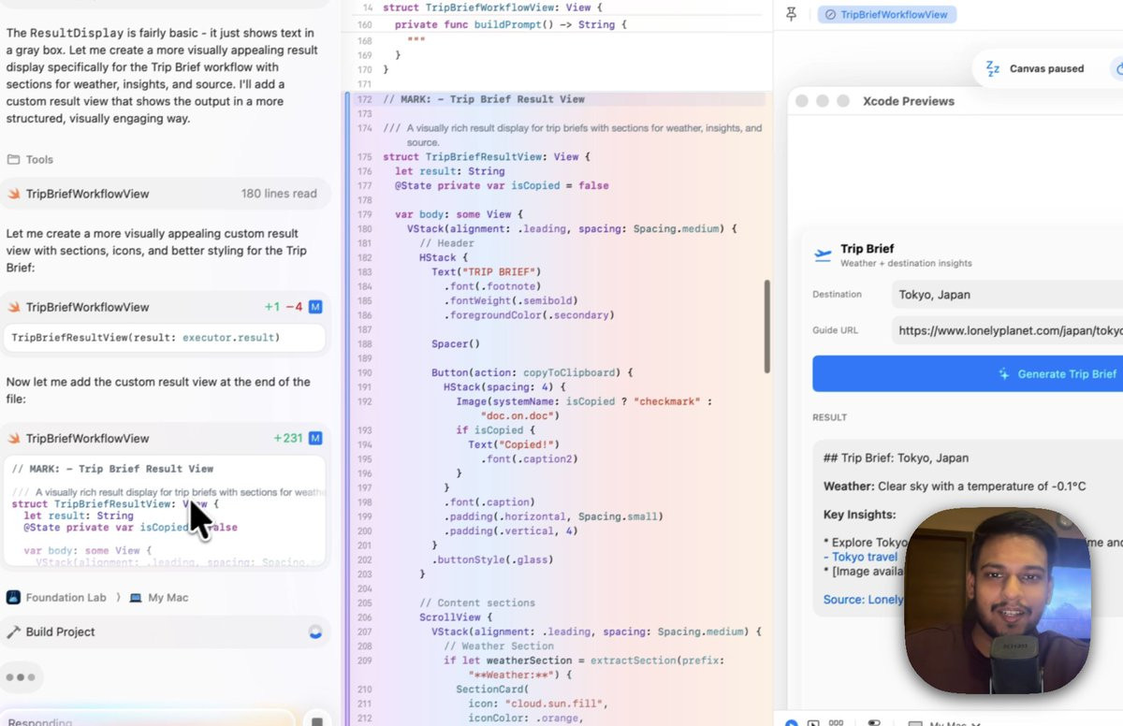1123x726 pixels.
Task: Click 'Text("TRIP BRIEF")' code line
Action: (x=487, y=272)
